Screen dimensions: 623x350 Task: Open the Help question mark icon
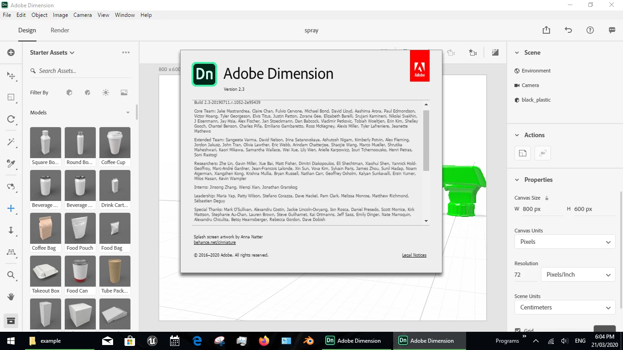click(x=590, y=30)
